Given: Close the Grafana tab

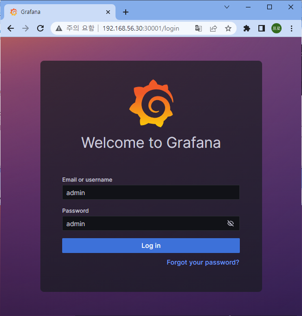Looking at the screenshot, I should 108,12.
